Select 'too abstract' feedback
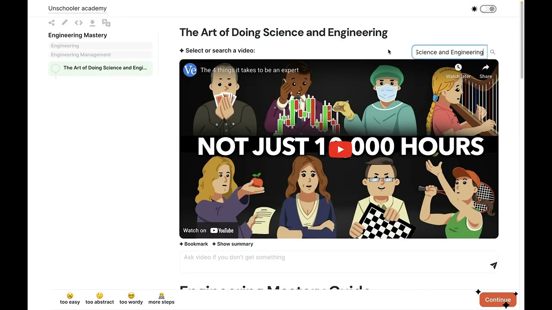Screen dimensions: 552x310 (100, 298)
